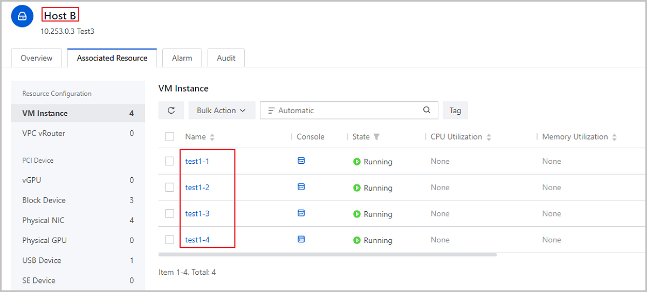The width and height of the screenshot is (647, 292).
Task: Click the Tag button
Action: 455,110
